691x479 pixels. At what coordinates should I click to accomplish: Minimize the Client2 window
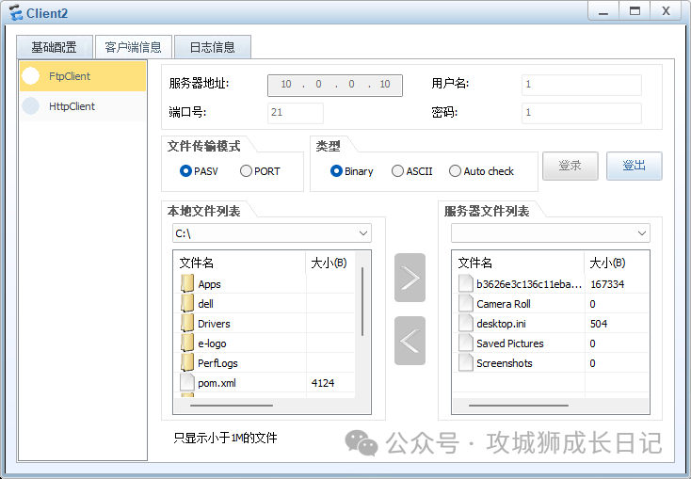[x=603, y=11]
